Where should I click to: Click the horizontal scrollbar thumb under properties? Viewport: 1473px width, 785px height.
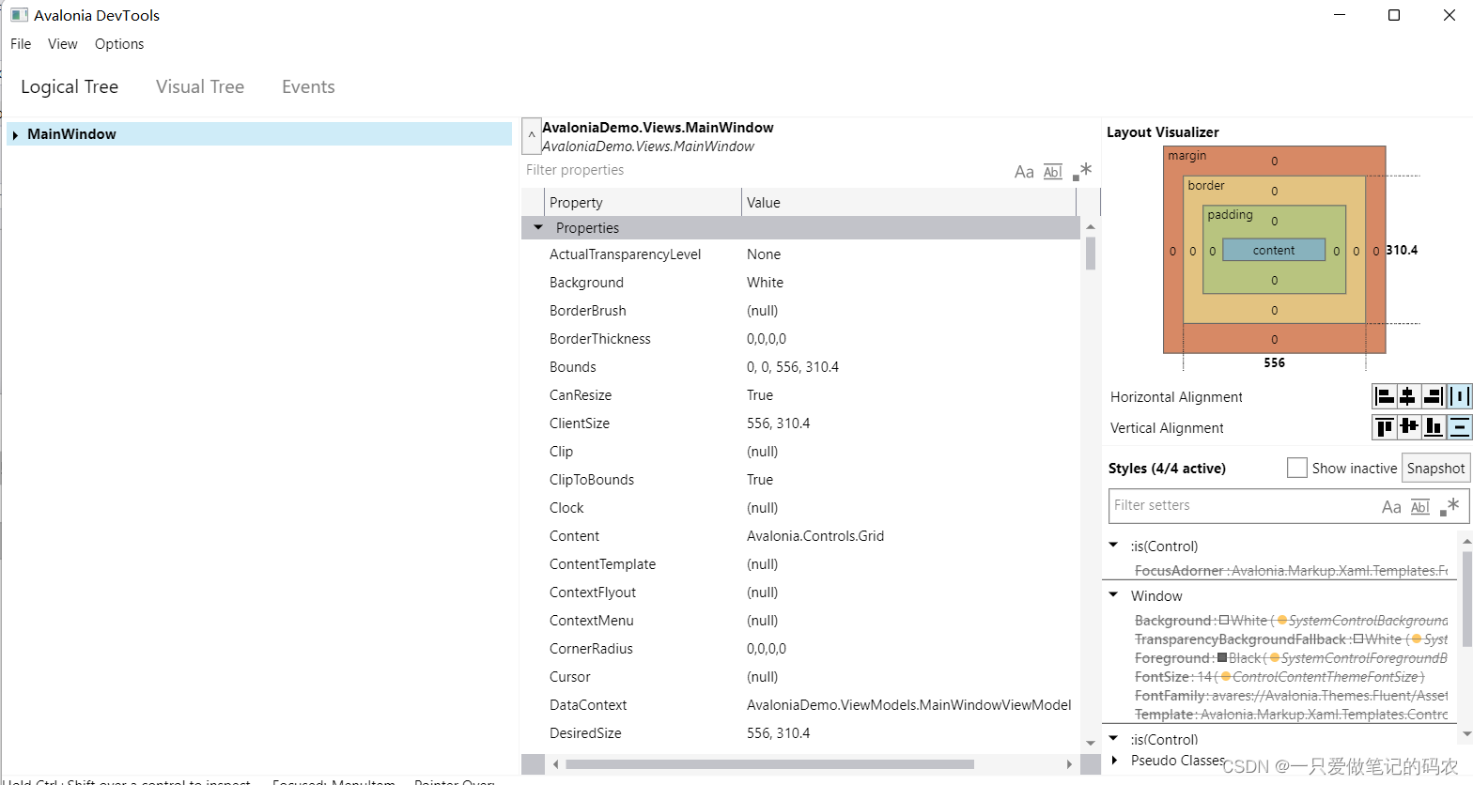pyautogui.click(x=769, y=764)
